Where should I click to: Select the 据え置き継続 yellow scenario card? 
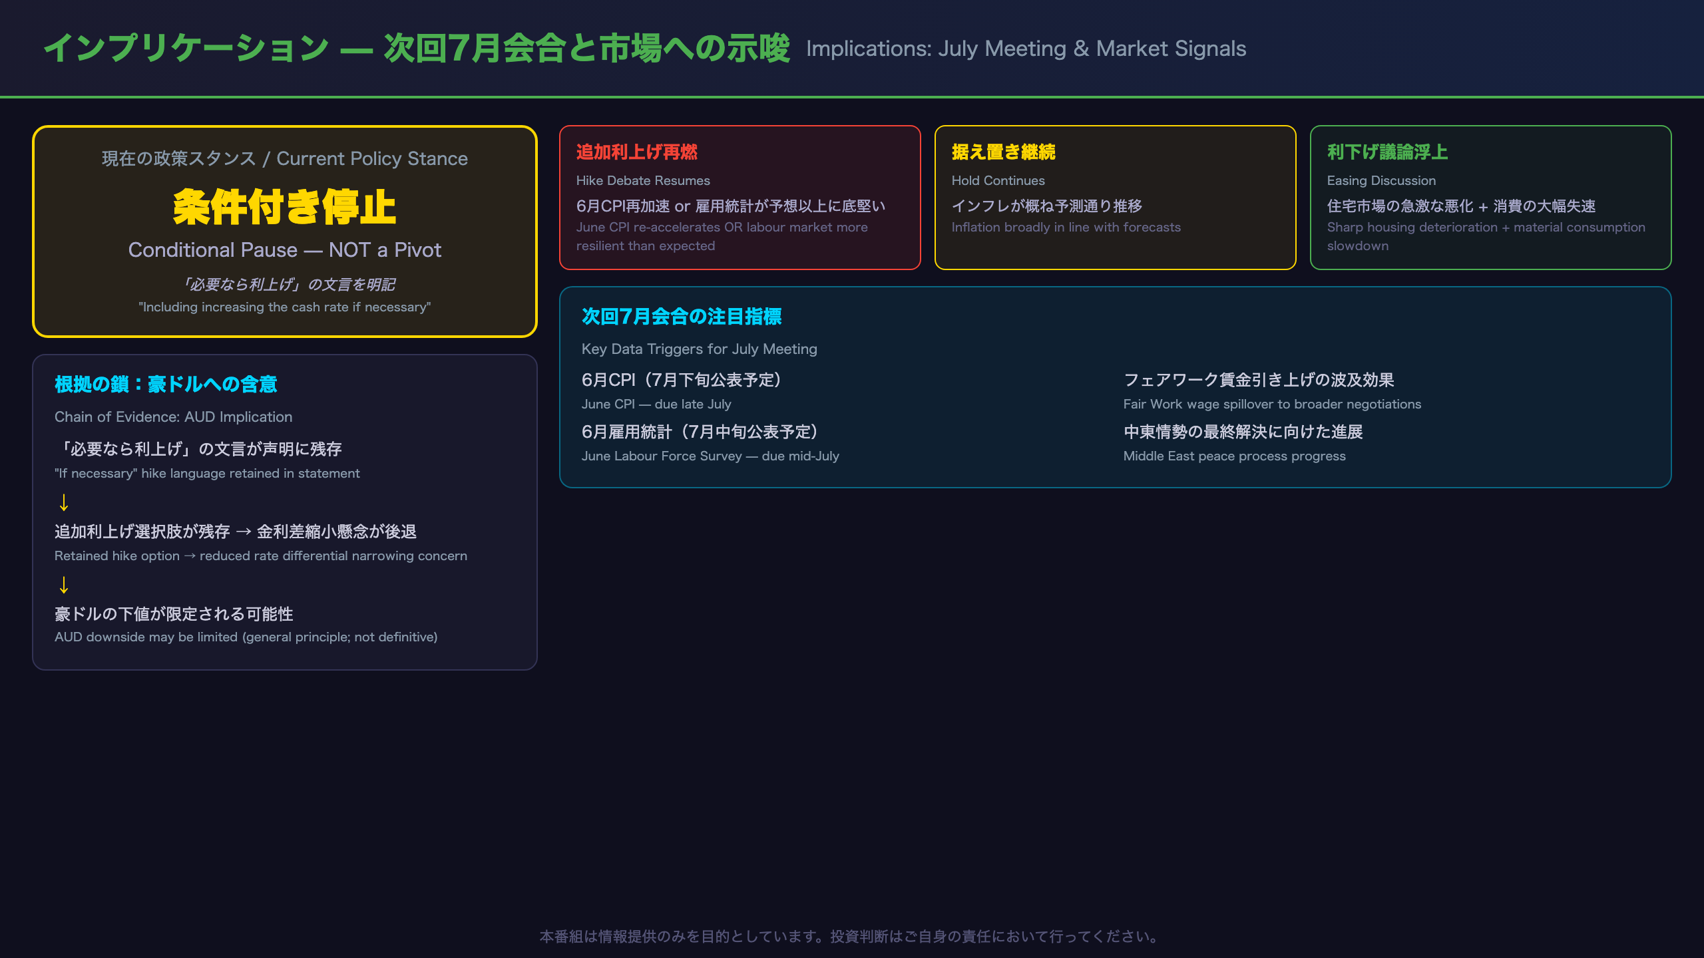[x=1115, y=198]
